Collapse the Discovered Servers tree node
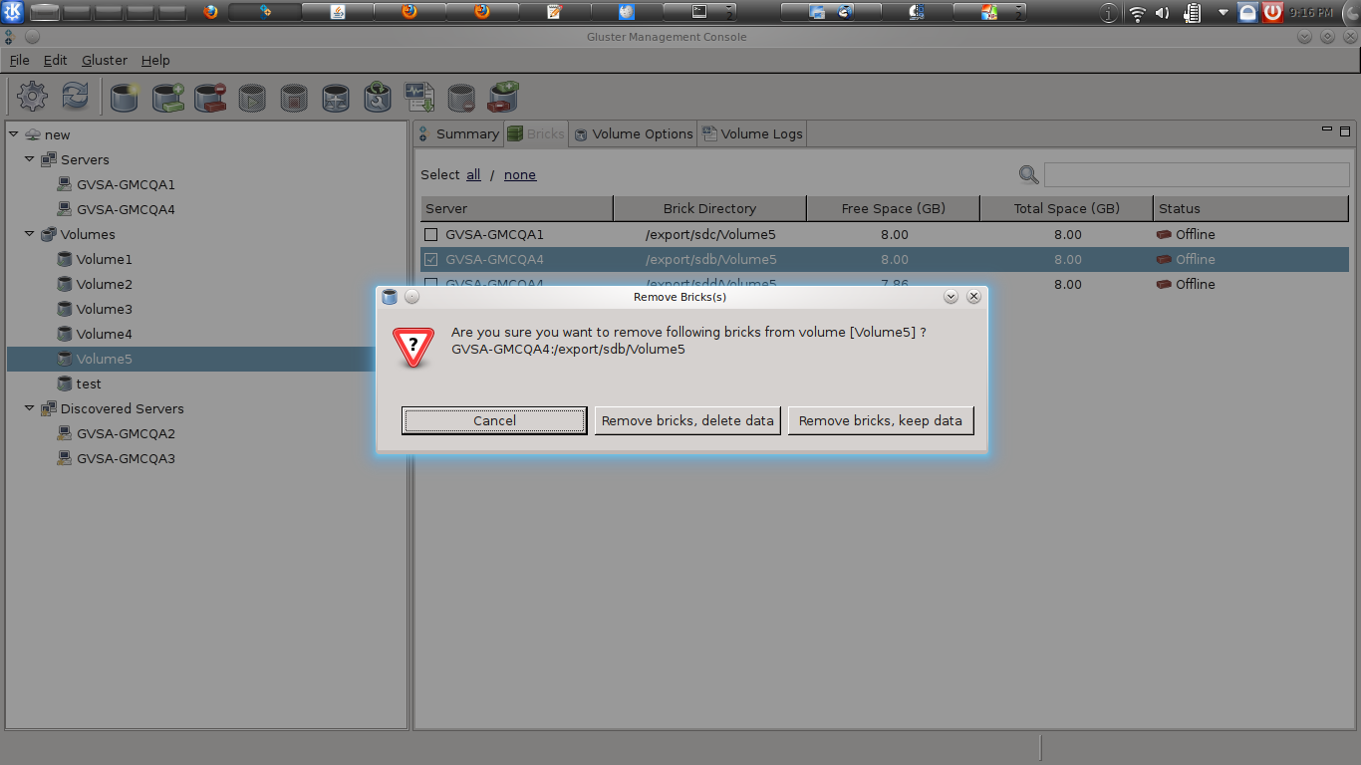1361x765 pixels. pyautogui.click(x=30, y=408)
